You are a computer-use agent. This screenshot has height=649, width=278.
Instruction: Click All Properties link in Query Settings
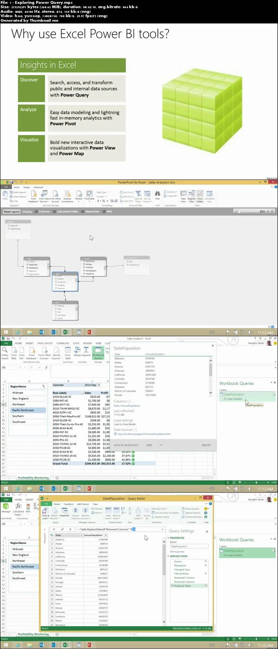[x=177, y=552]
